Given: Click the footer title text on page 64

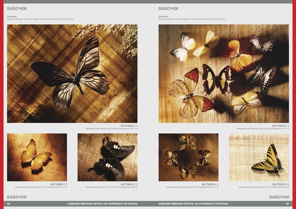Looking at the screenshot, I should click(x=102, y=204).
